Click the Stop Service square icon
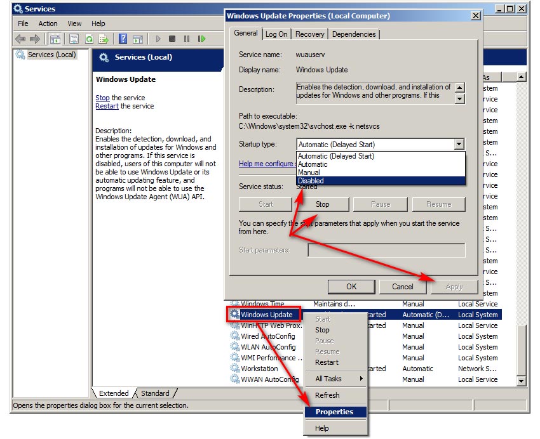This screenshot has width=540, height=439. coord(172,39)
